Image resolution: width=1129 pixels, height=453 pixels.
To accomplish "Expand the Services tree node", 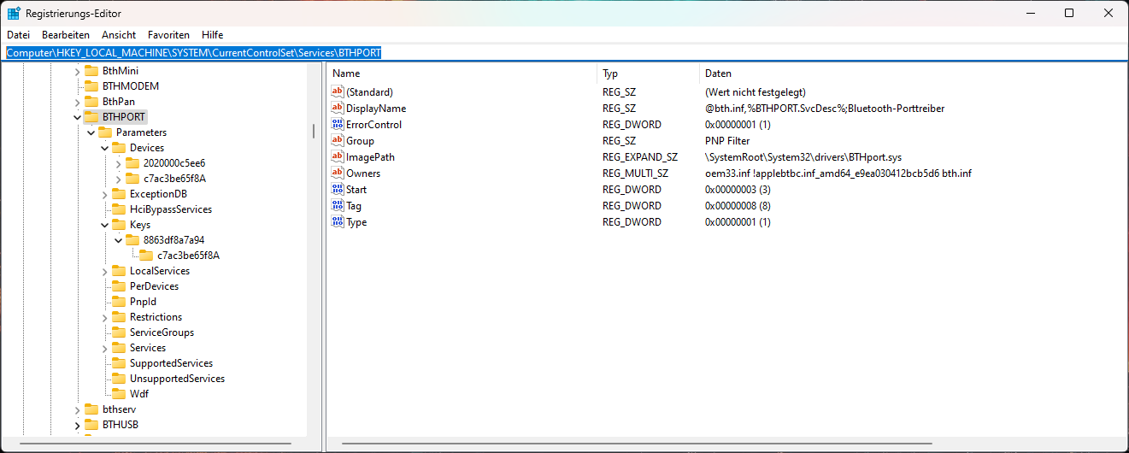I will coord(104,348).
